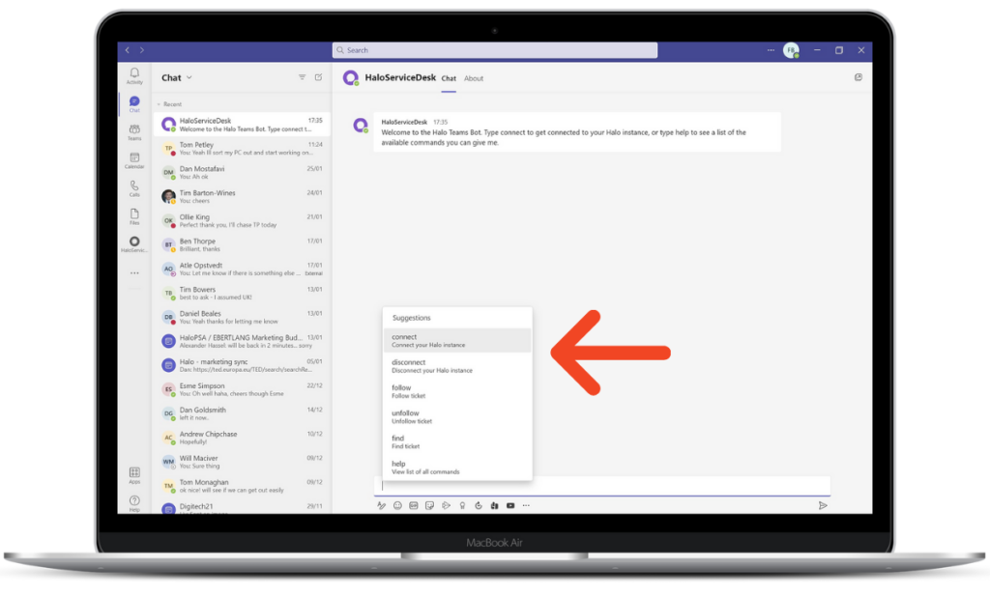Select the find ticket suggestion

click(x=457, y=442)
